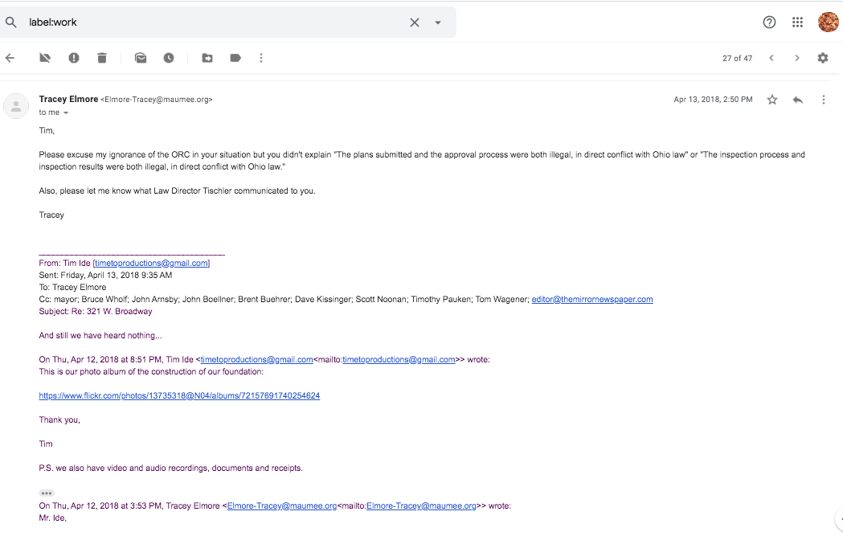Open the Flickr photo album link
843x536 pixels.
point(179,396)
